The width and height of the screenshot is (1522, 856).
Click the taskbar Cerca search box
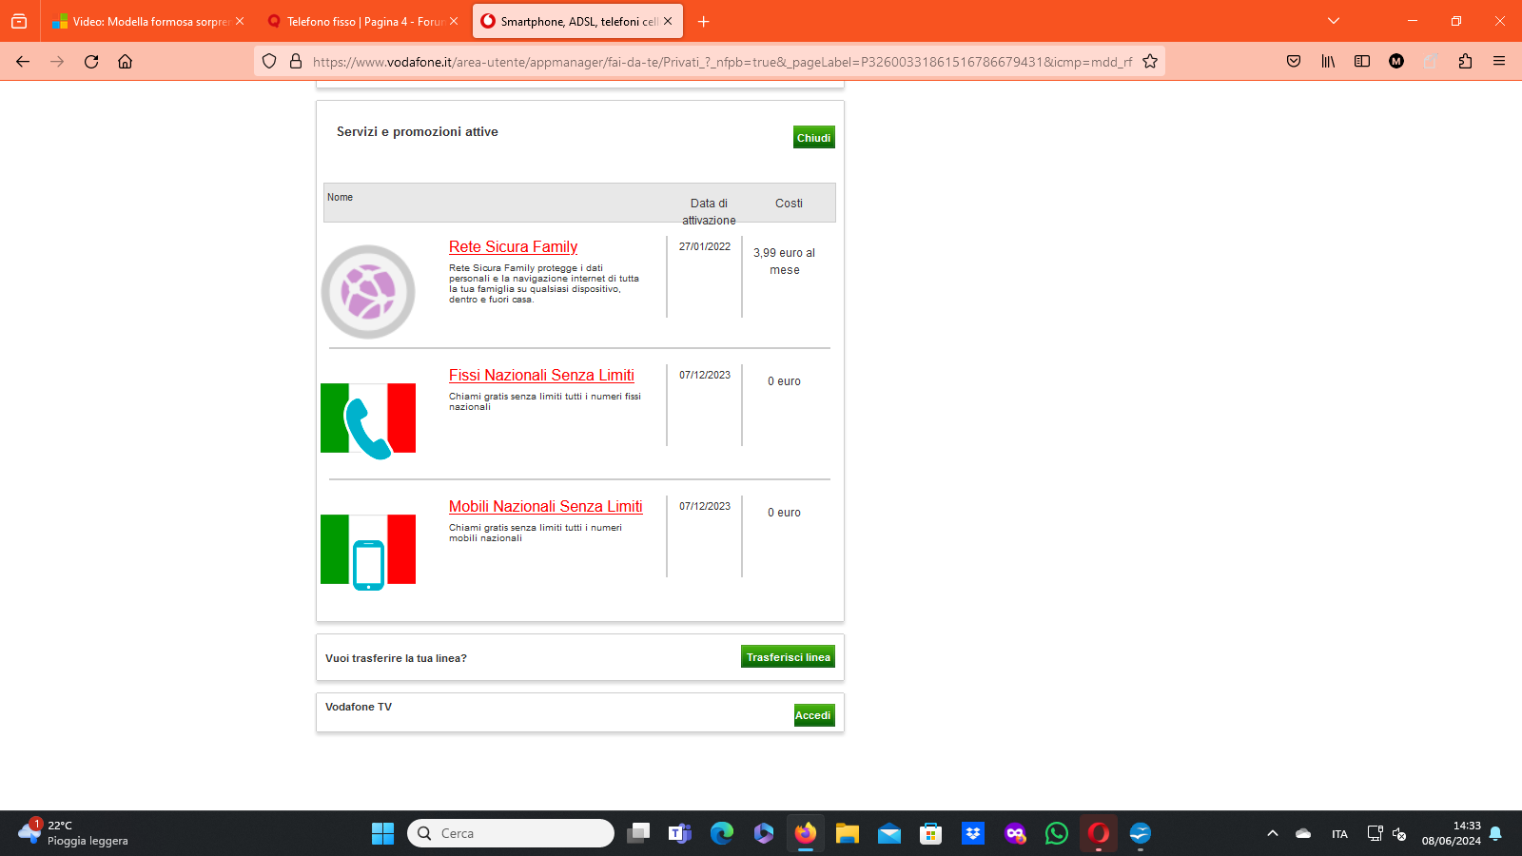[511, 833]
